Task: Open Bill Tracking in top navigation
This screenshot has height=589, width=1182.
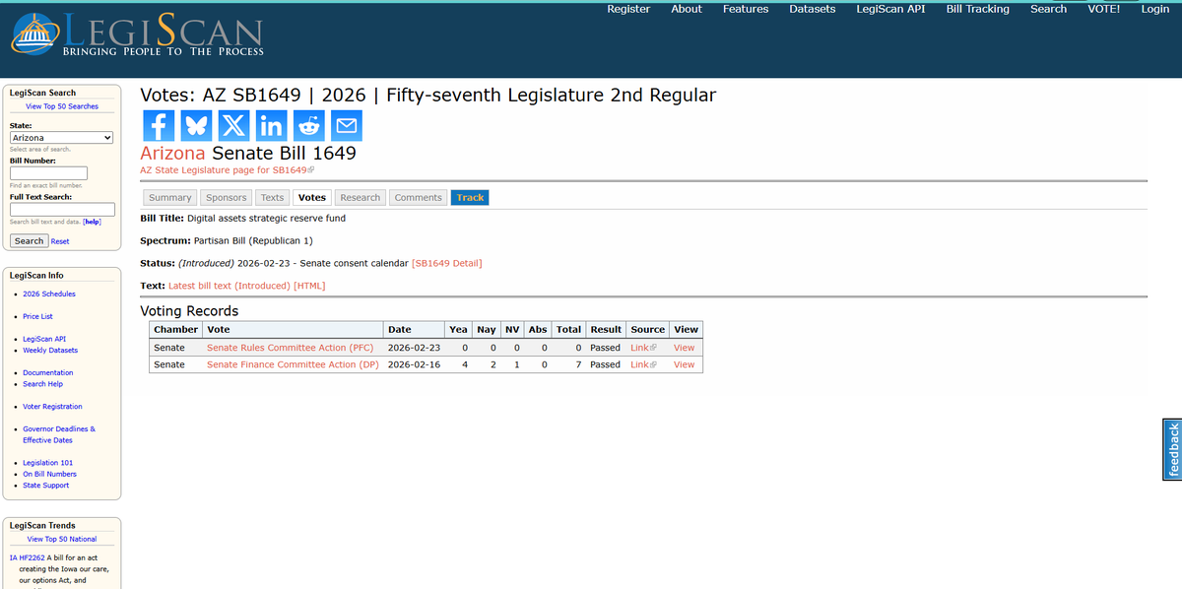Action: coord(978,9)
